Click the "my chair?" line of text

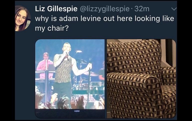(52, 28)
